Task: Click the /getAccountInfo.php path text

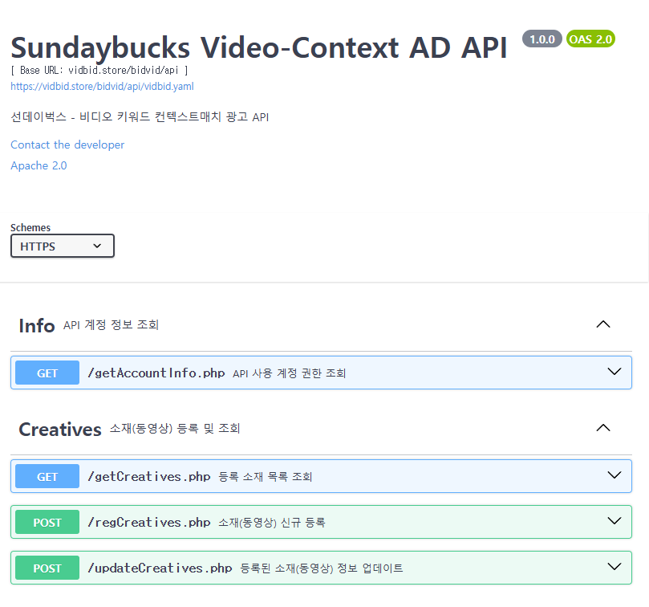Action: point(156,373)
